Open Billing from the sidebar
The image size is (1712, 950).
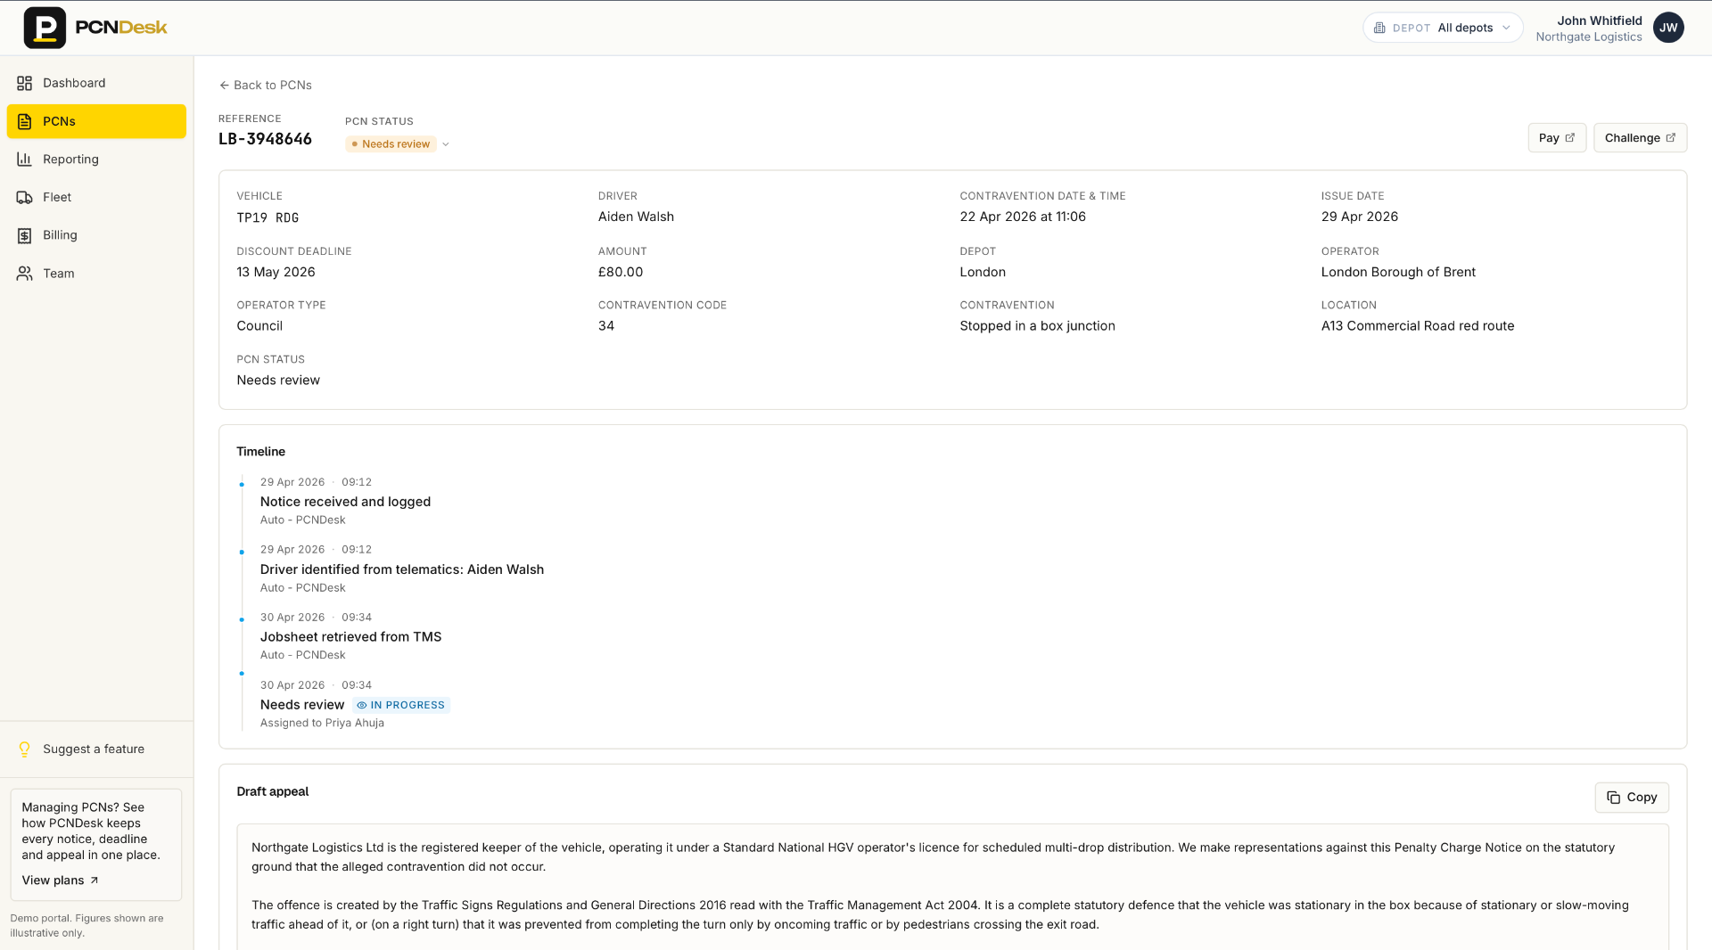pyautogui.click(x=96, y=235)
